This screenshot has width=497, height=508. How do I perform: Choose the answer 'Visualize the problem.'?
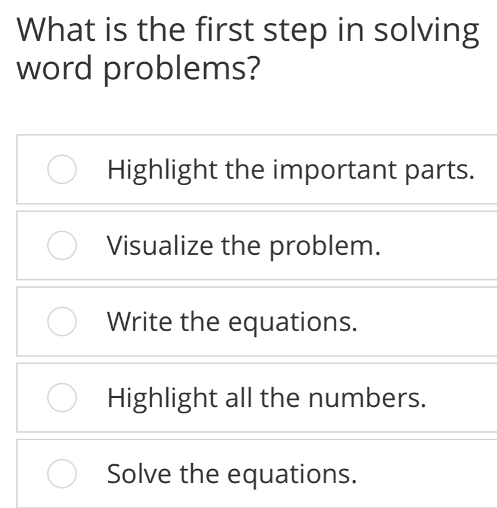[248, 245]
